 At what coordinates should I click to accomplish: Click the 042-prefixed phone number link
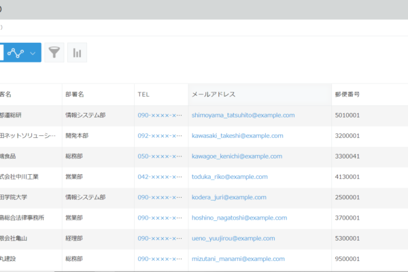(x=160, y=177)
